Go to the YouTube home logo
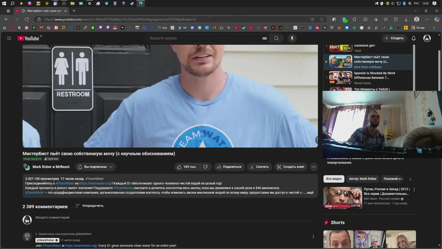Viewport: 442px width, 249px height. [28, 38]
